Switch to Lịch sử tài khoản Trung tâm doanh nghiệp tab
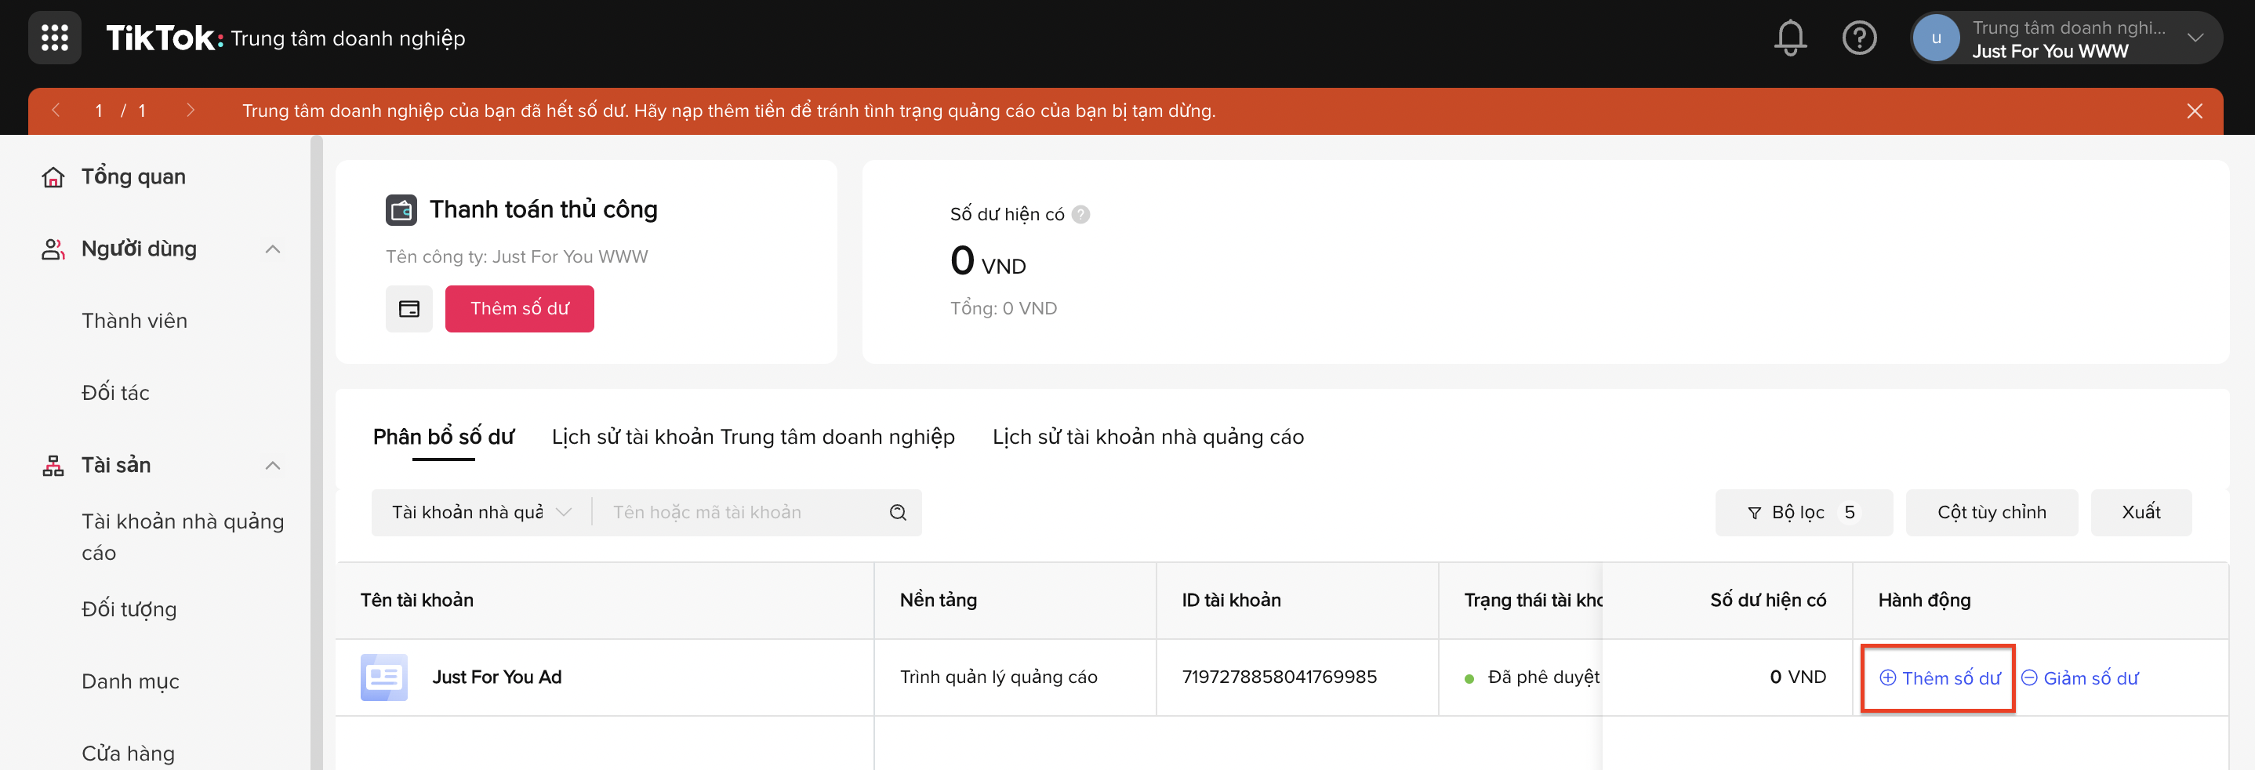The width and height of the screenshot is (2255, 770). coord(753,437)
